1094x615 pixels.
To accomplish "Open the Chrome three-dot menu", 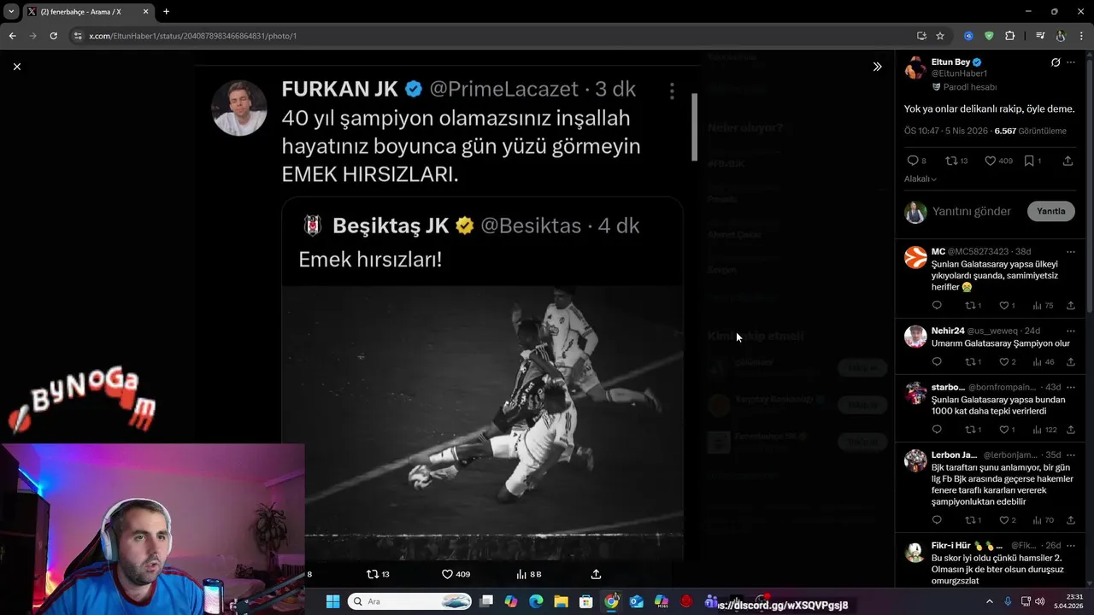I will pos(1081,36).
